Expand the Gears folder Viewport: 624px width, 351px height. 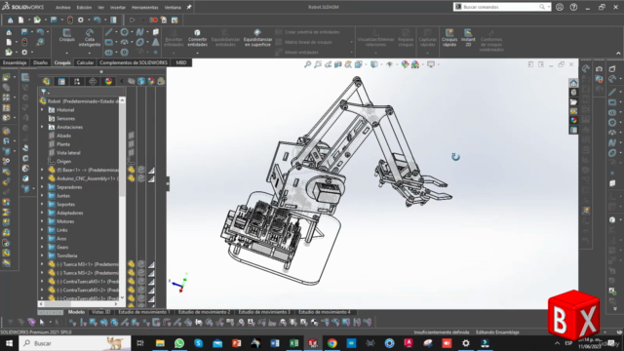pyautogui.click(x=42, y=247)
